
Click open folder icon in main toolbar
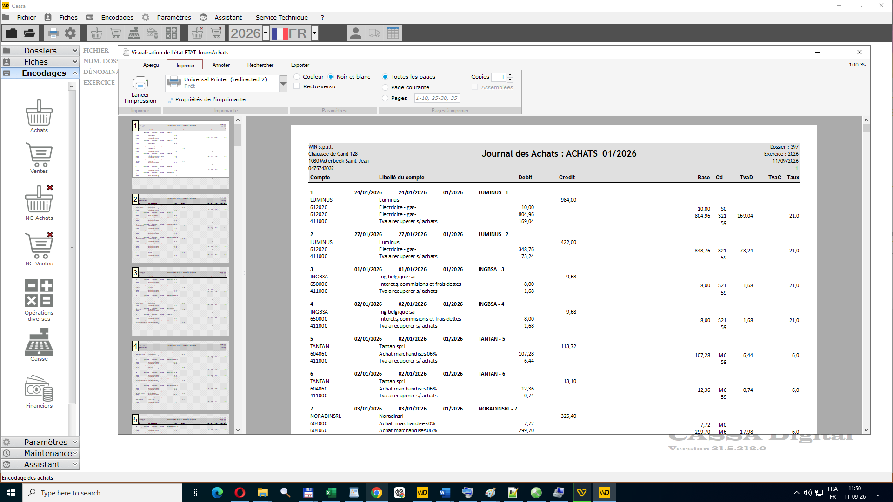coord(29,33)
